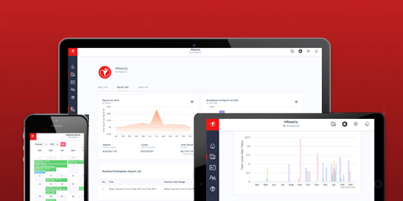Select the people icon in laptop sidebar
This screenshot has width=403, height=201.
pos(73,90)
